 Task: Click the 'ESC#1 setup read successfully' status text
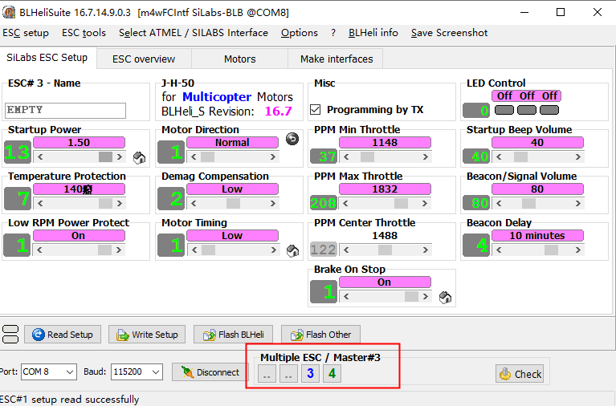(70, 400)
